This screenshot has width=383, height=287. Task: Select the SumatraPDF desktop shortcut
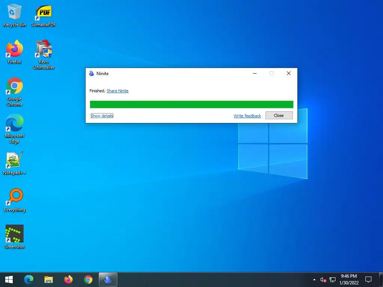43,15
